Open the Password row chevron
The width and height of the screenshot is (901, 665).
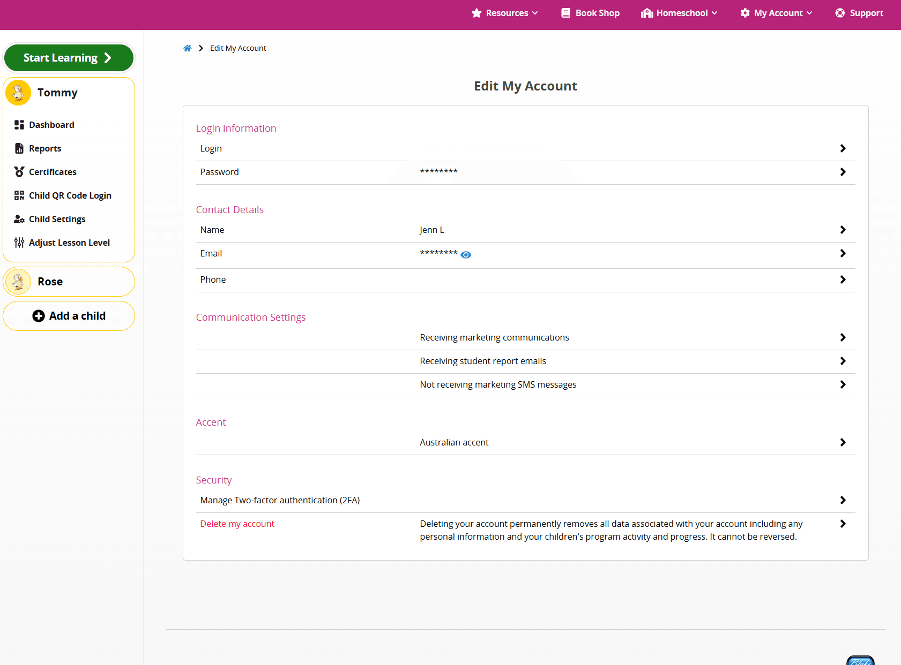coord(843,172)
